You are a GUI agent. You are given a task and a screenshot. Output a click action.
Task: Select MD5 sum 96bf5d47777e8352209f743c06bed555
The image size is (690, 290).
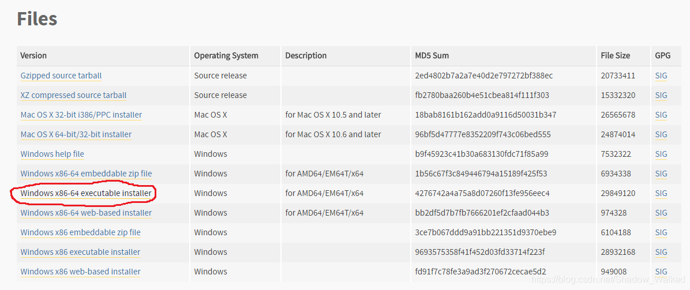[x=483, y=134]
